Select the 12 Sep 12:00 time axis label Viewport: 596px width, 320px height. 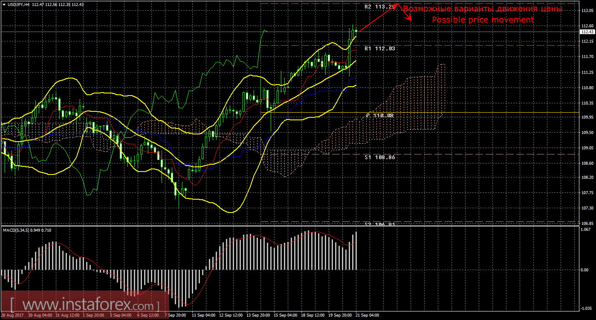point(231,315)
